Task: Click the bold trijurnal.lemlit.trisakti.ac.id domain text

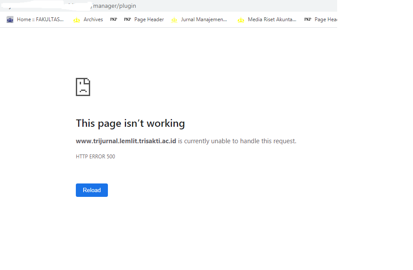Action: (126, 141)
